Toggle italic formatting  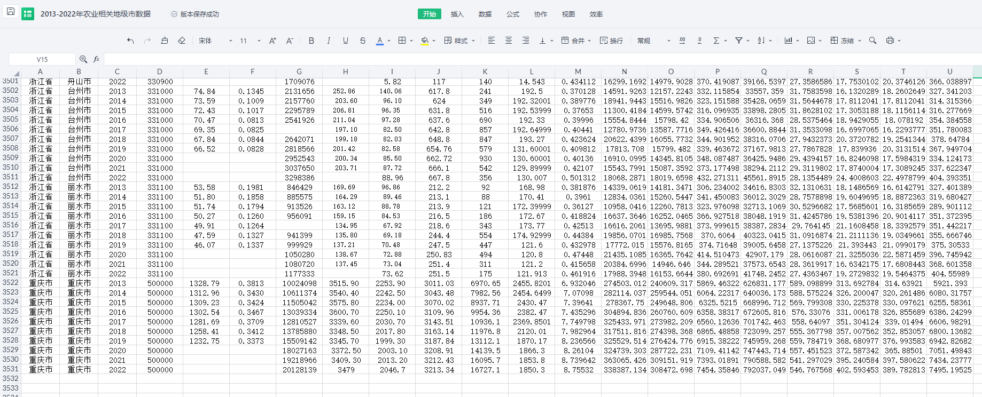pos(329,41)
